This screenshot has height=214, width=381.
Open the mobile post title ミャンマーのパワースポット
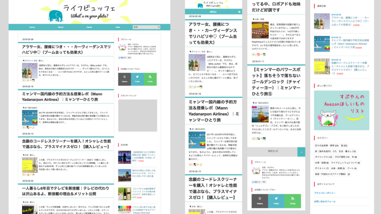[276, 82]
